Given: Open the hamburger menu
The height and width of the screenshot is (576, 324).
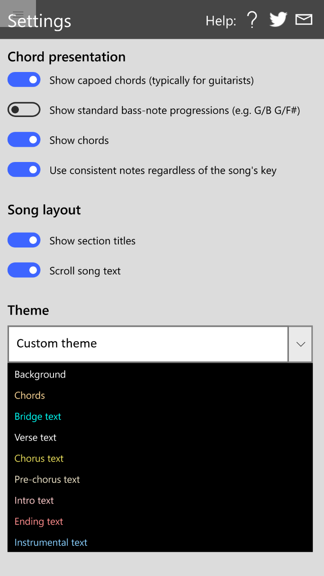Looking at the screenshot, I should 18,13.
